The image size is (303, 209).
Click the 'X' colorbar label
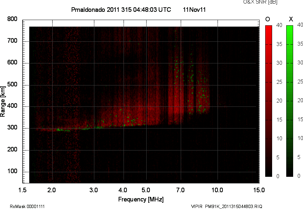pyautogui.click(x=291, y=19)
